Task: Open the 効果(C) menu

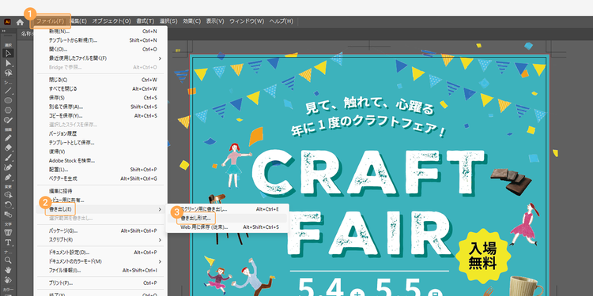Action: [x=192, y=21]
